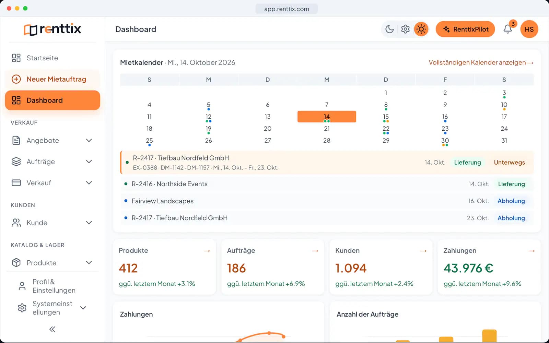Create a Neuer Mietauftrag
Viewport: 549px width, 343px height.
(x=52, y=79)
